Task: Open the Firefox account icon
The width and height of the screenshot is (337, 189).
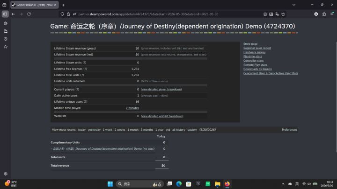Action: (316, 14)
